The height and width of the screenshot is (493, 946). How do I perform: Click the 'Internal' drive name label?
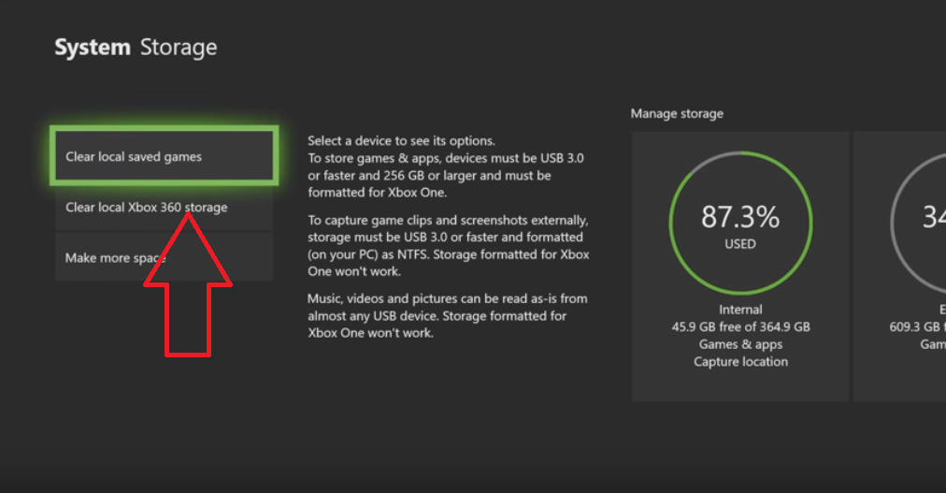(x=740, y=310)
